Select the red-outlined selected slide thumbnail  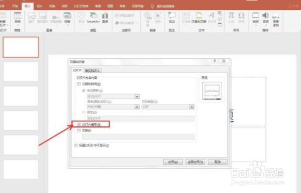coord(21,47)
